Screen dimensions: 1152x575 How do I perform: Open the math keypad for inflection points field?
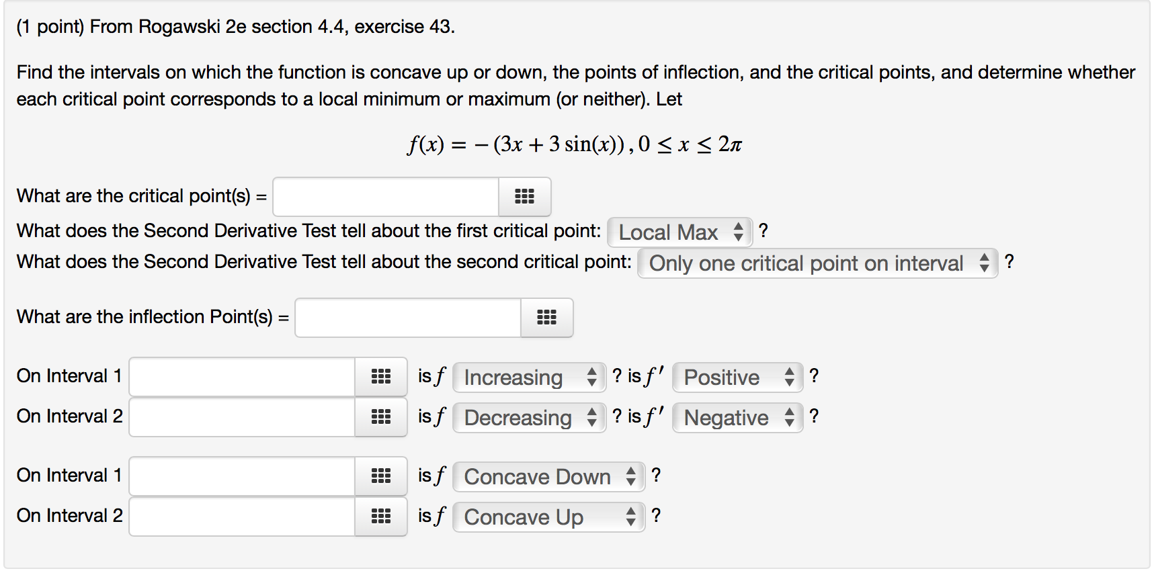[546, 317]
